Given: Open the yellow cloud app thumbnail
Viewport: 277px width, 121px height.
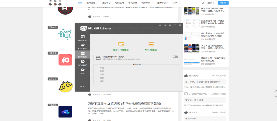Looking at the screenshot, I should (65, 86).
